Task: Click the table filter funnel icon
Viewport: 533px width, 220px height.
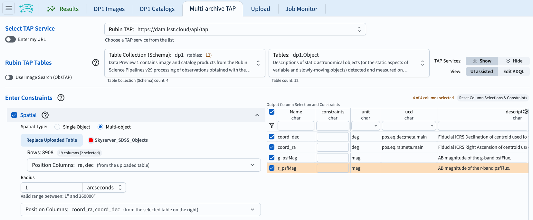Action: [272, 126]
